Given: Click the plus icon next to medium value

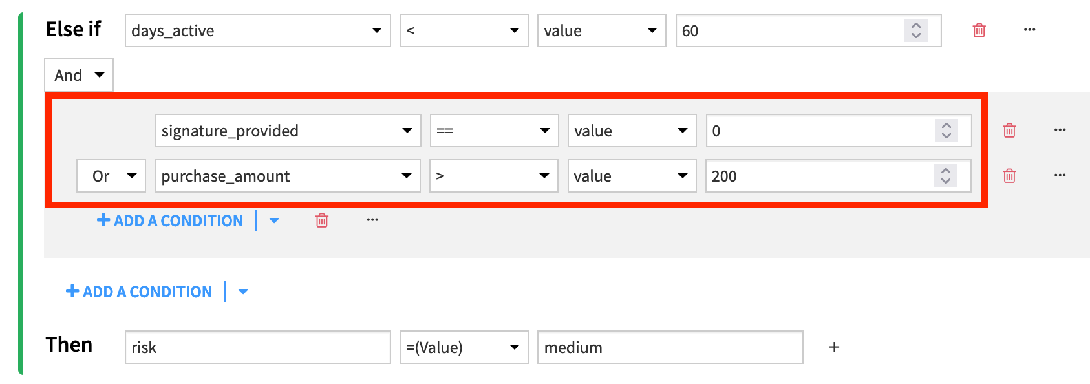Looking at the screenshot, I should coord(834,347).
